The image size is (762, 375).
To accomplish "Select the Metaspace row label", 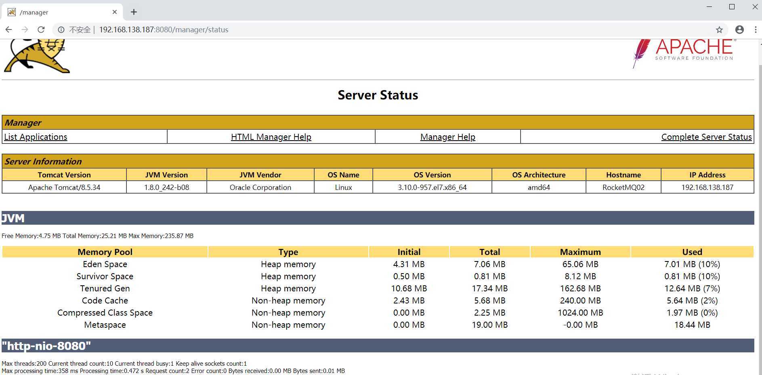I will (105, 325).
